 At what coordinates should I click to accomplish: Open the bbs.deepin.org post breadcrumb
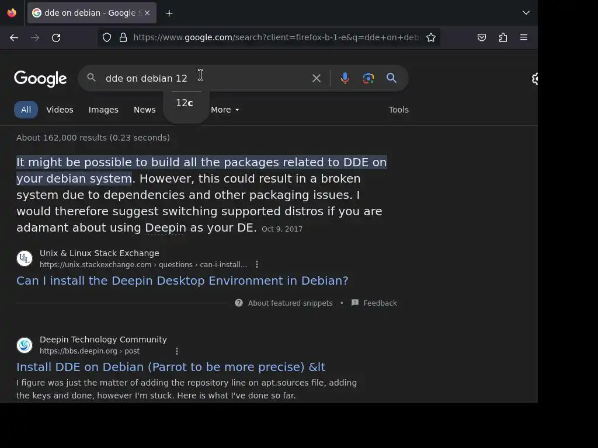click(89, 351)
